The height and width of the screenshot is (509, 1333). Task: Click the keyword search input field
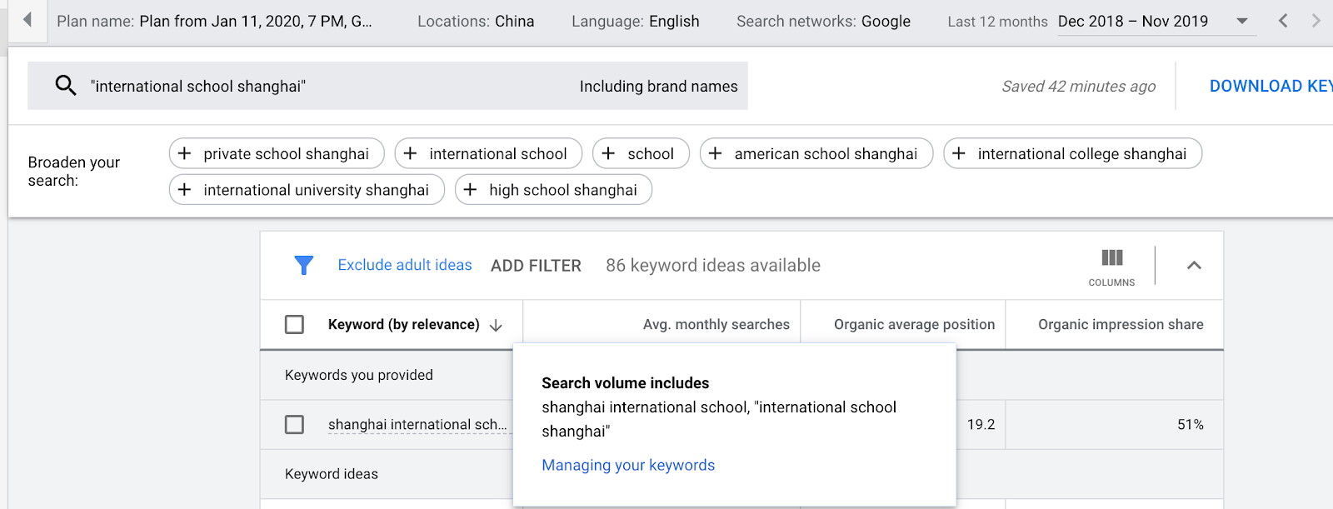[x=333, y=86]
